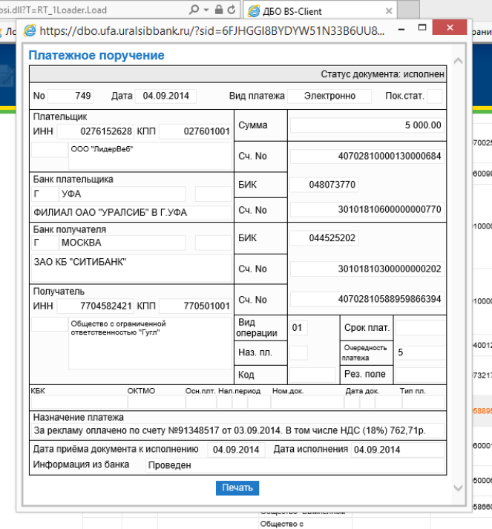This screenshot has height=529, width=492.
Task: Click payer bank city field УФА
Action: pyautogui.click(x=122, y=194)
